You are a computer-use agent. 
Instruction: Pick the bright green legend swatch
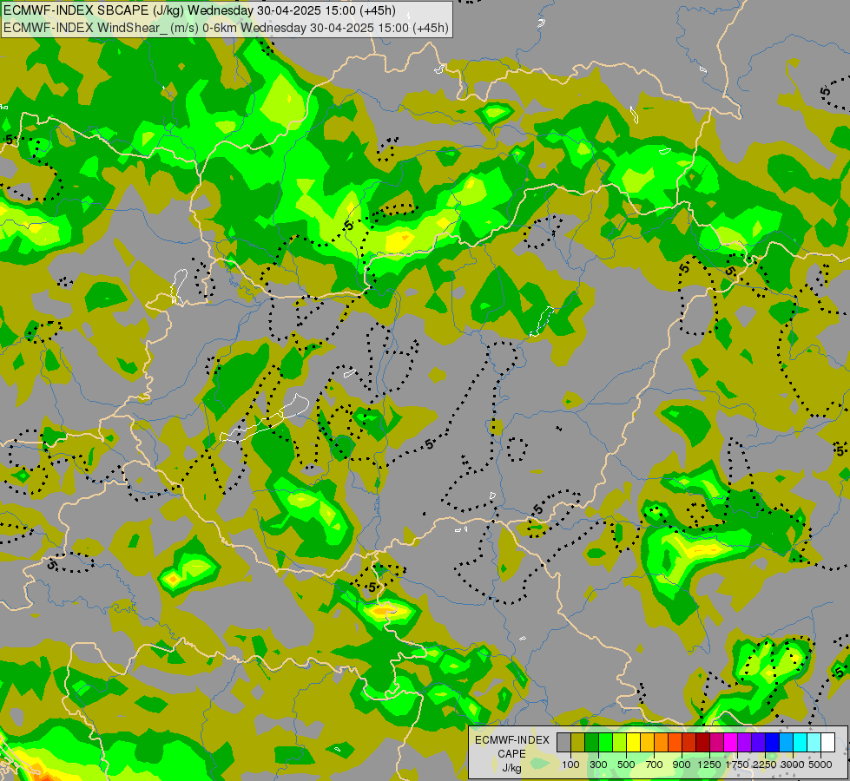pyautogui.click(x=605, y=742)
